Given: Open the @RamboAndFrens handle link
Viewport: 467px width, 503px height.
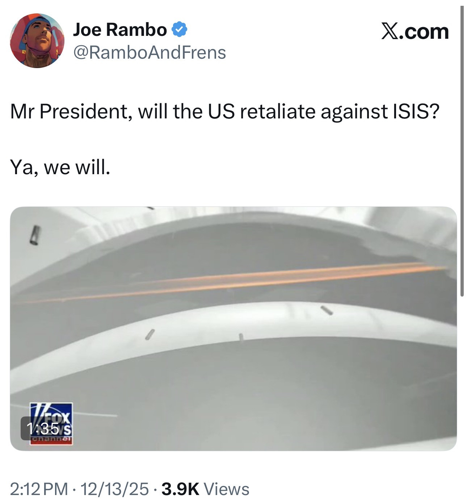Looking at the screenshot, I should click(150, 53).
